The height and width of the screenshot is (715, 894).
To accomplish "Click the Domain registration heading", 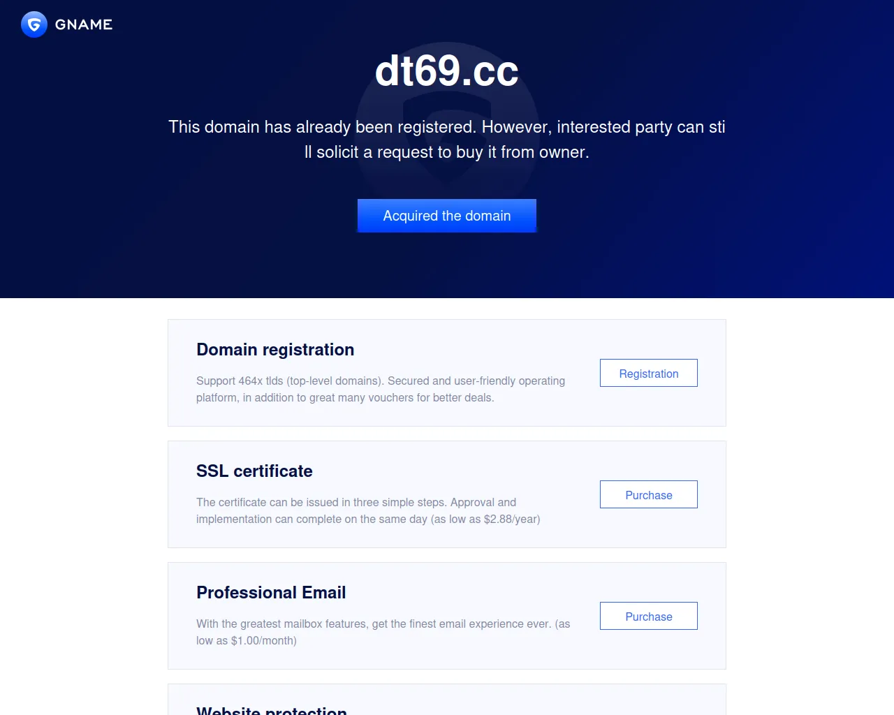I will click(275, 350).
